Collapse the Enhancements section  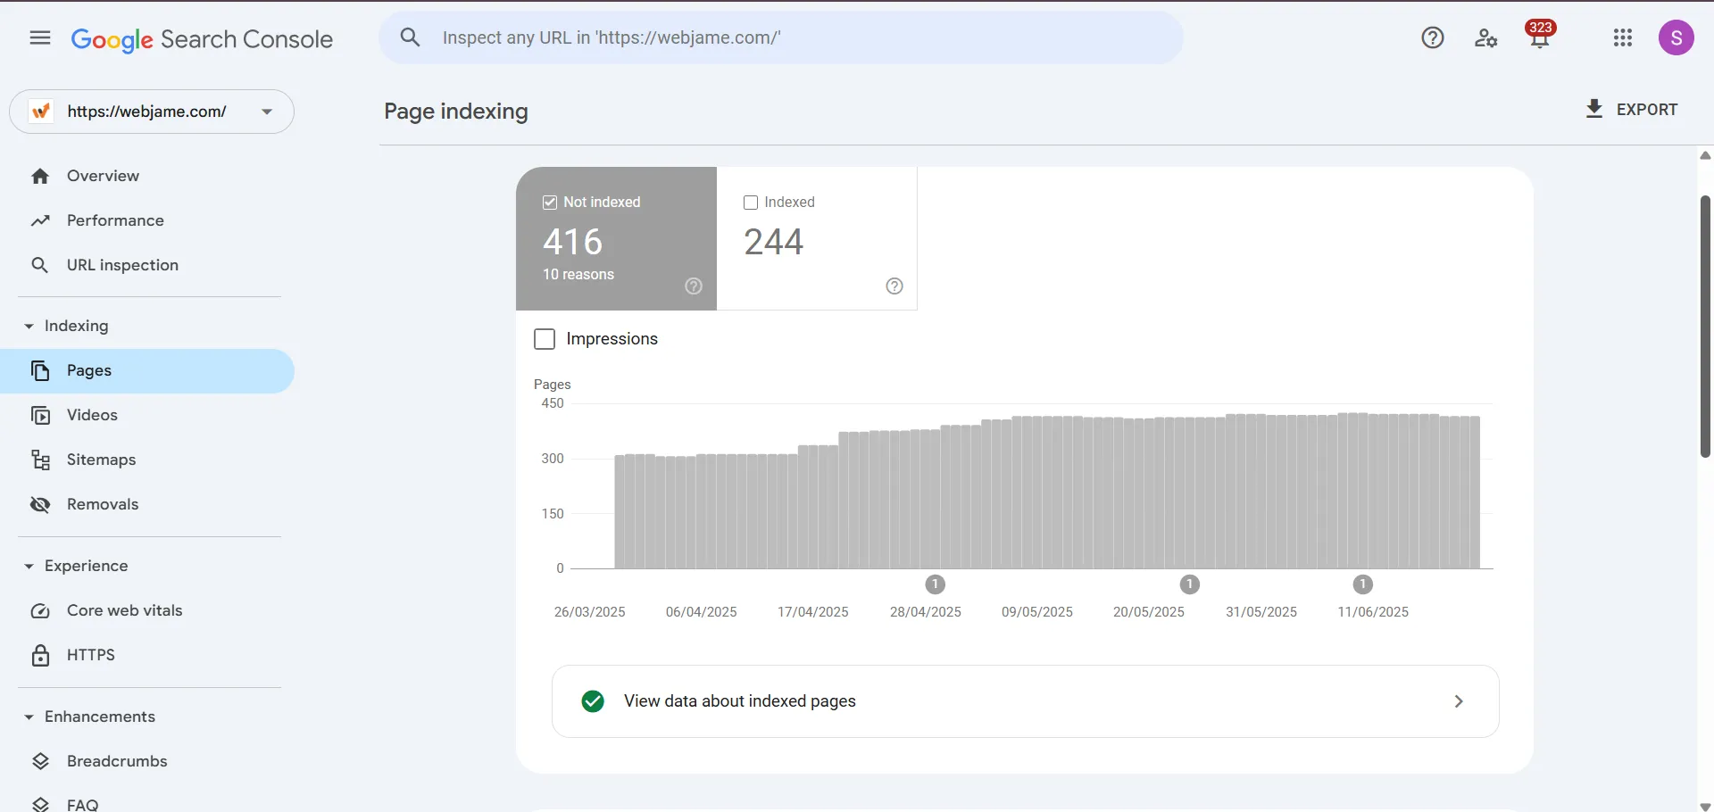(29, 717)
